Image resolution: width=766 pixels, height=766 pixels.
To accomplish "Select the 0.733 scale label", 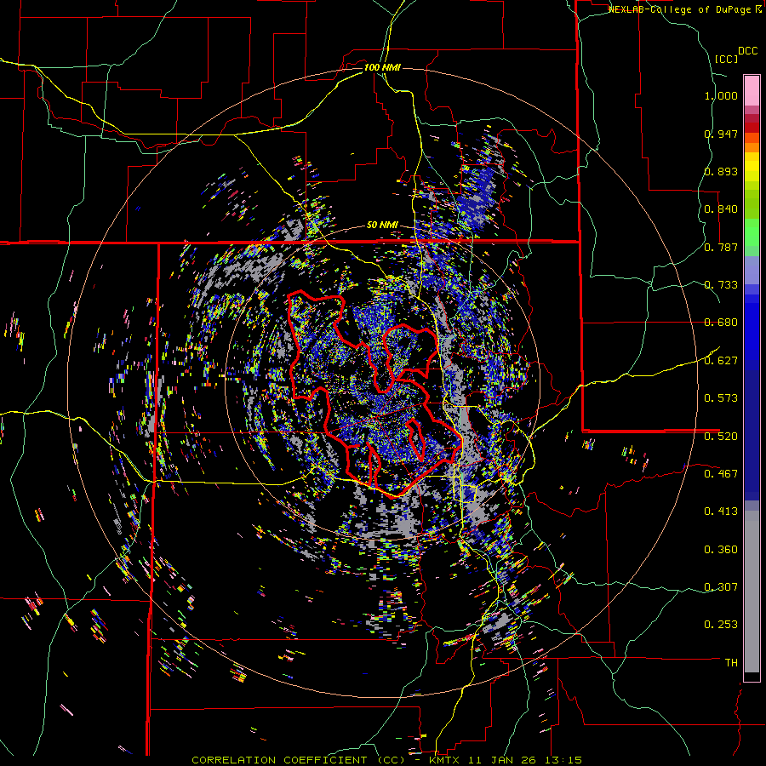I will tap(721, 285).
